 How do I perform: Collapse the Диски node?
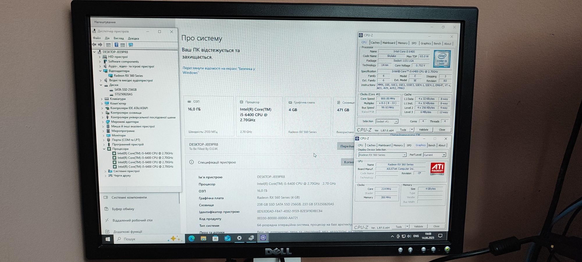[x=101, y=85]
